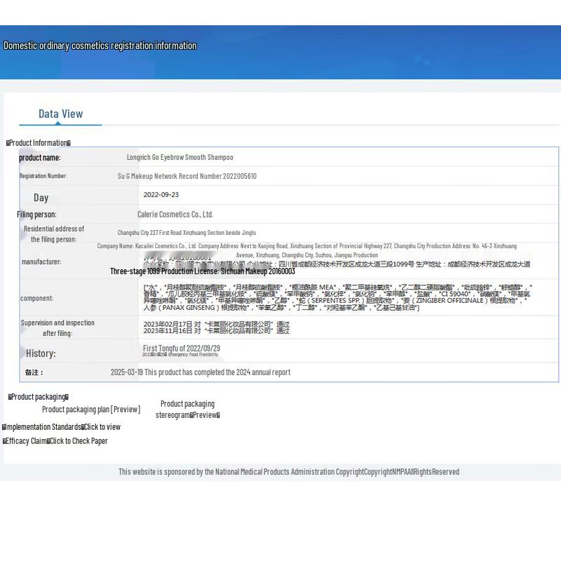Click the registration number 2022005610 value
The width and height of the screenshot is (561, 561).
187,177
